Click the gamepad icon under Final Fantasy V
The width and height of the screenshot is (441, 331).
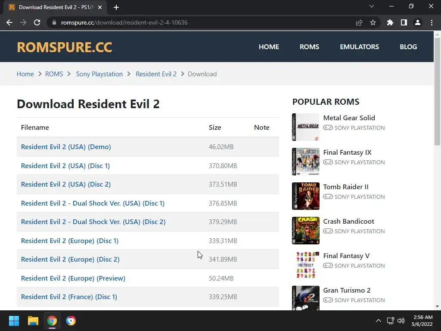328,265
